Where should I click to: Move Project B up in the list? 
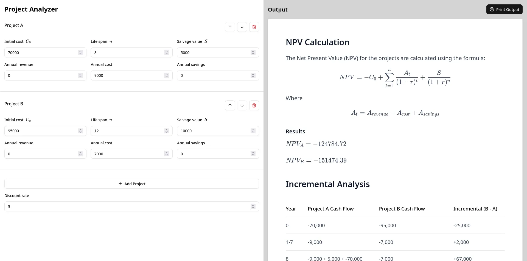pos(230,105)
